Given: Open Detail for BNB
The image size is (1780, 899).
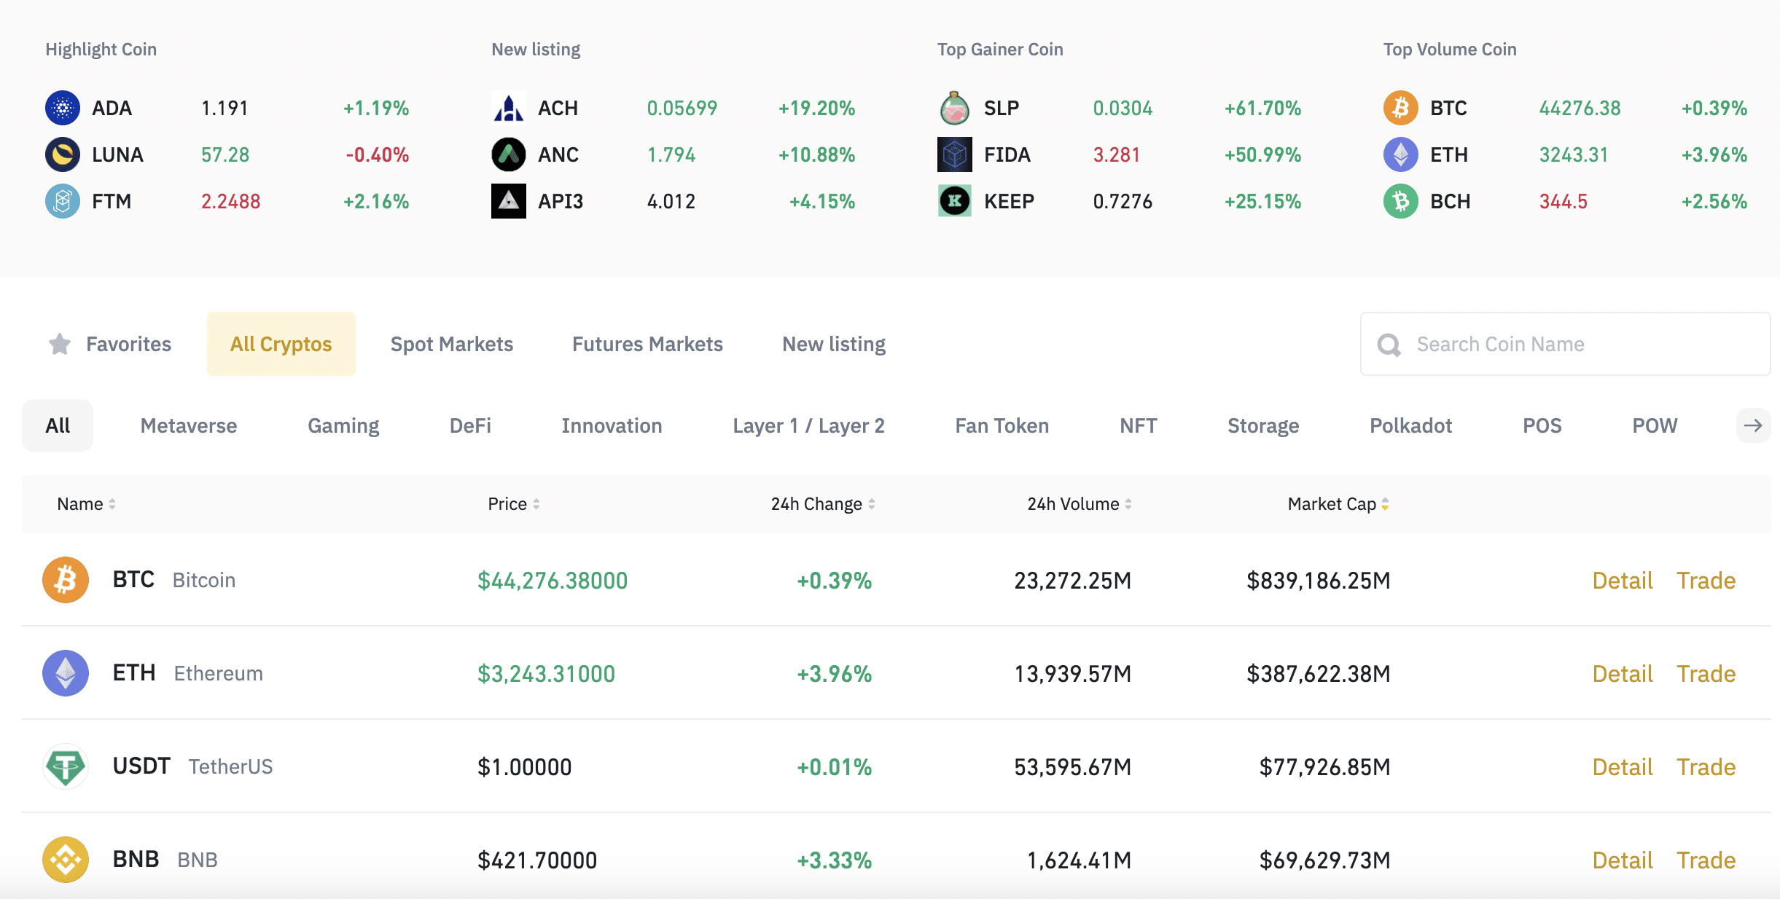Looking at the screenshot, I should click(x=1622, y=860).
